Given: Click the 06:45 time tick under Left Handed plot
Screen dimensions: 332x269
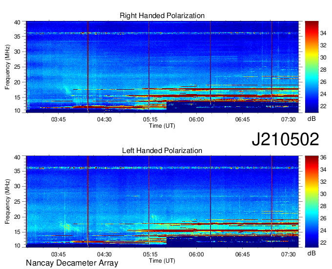Looking at the screenshot, I should tap(243, 254).
